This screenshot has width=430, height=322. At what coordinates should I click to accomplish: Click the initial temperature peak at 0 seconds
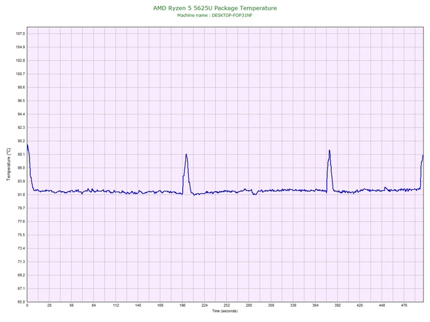(x=28, y=145)
